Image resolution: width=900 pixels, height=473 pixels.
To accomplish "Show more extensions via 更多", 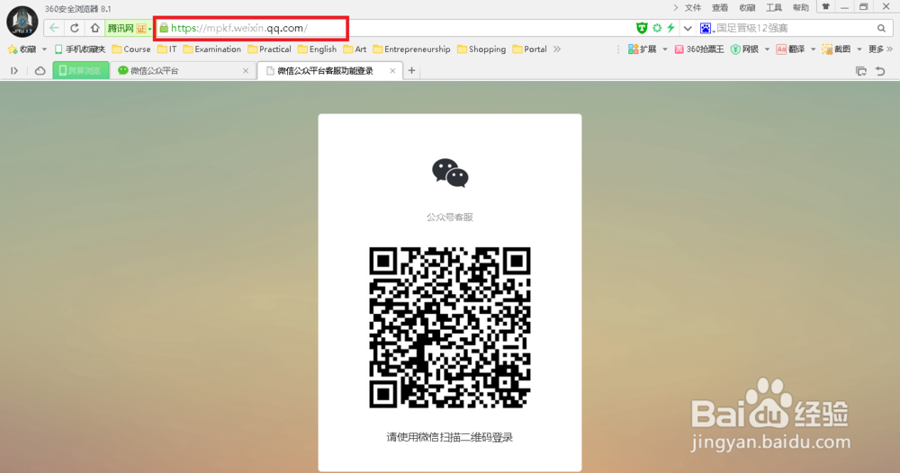I will tap(880, 49).
